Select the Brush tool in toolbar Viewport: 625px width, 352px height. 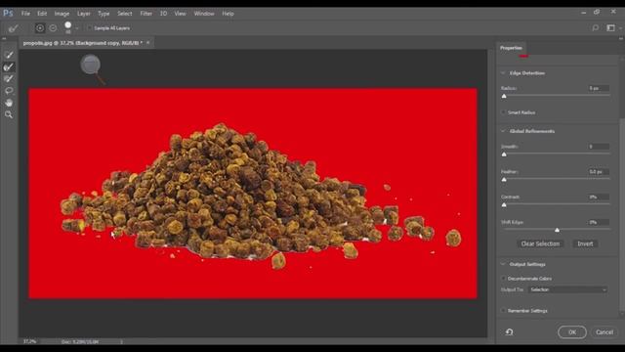[x=9, y=78]
